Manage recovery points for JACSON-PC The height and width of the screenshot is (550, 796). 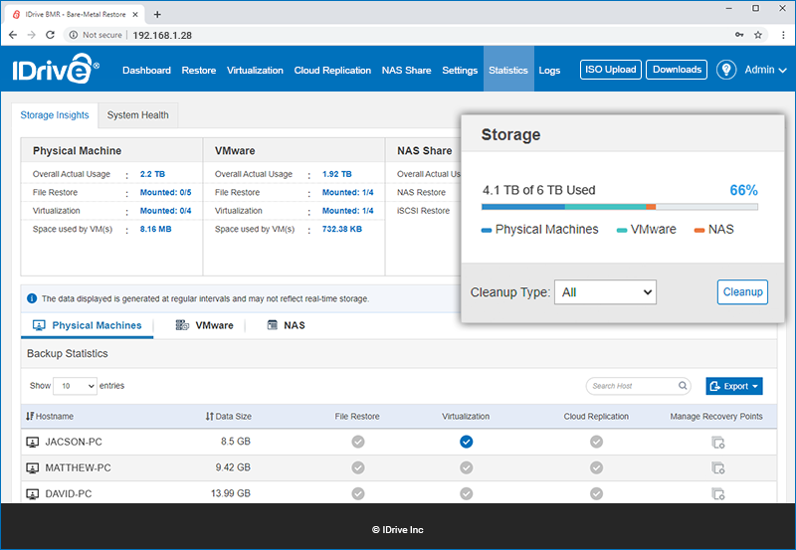[718, 443]
